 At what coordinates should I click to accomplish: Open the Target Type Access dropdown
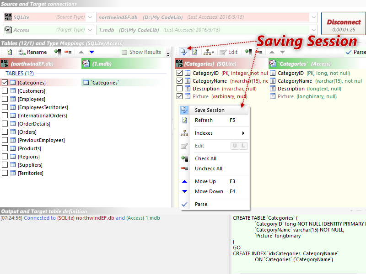[x=90, y=30]
